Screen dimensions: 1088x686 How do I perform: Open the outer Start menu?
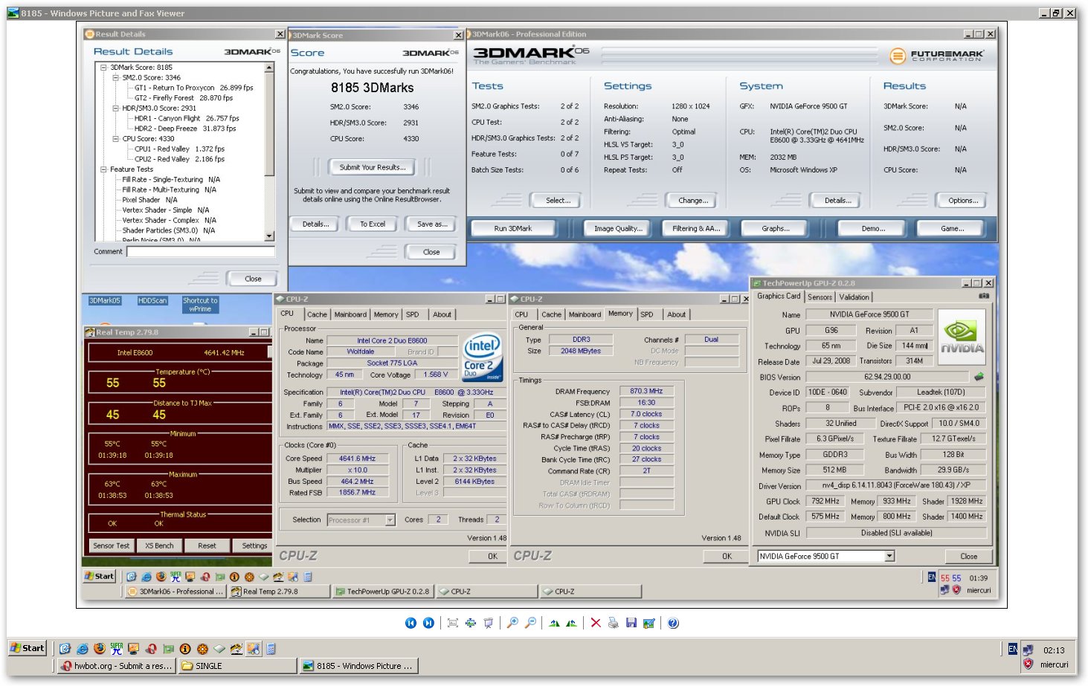[27, 648]
